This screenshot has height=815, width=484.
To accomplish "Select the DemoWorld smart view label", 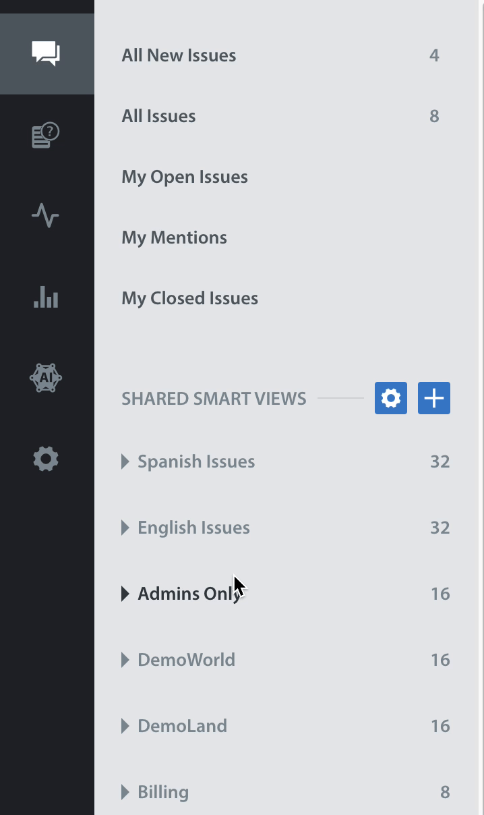I will tap(186, 660).
